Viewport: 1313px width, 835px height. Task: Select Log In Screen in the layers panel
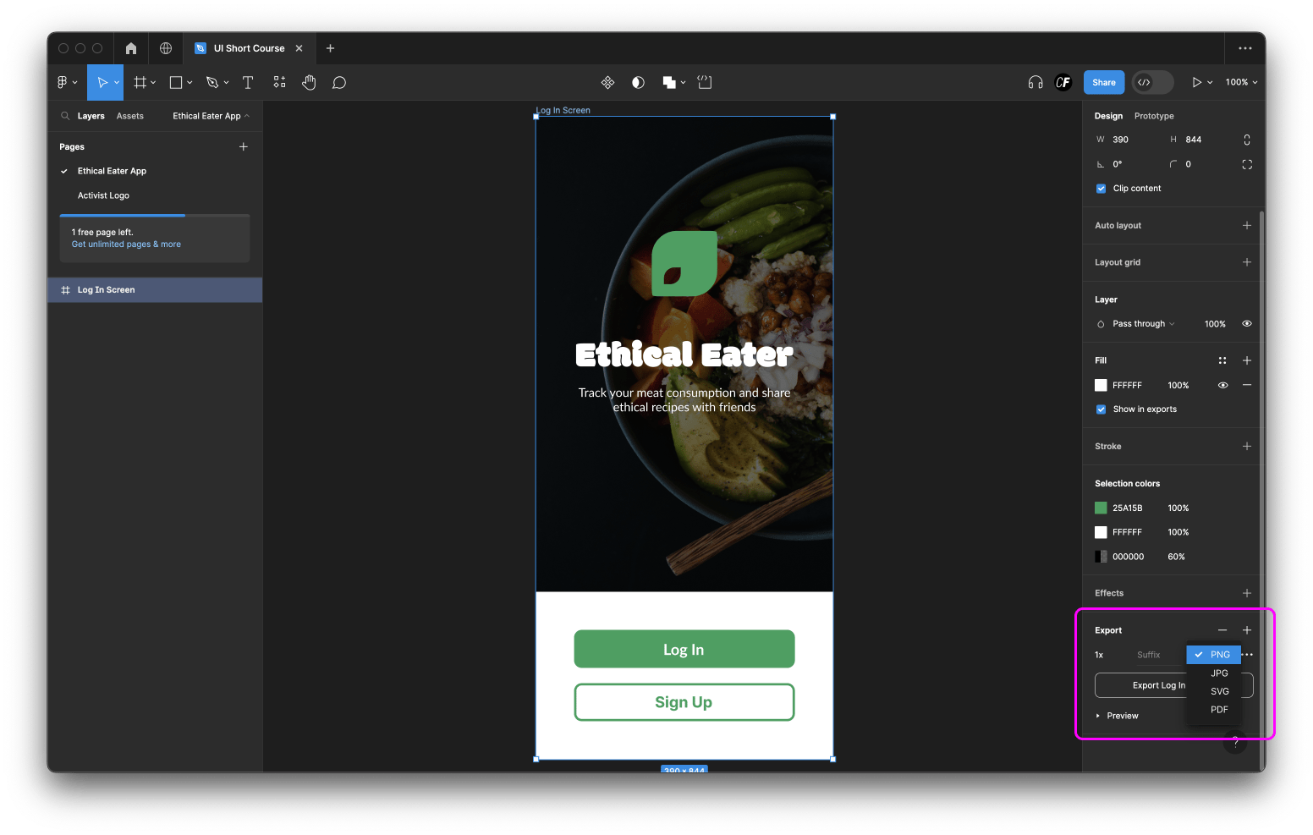point(107,289)
